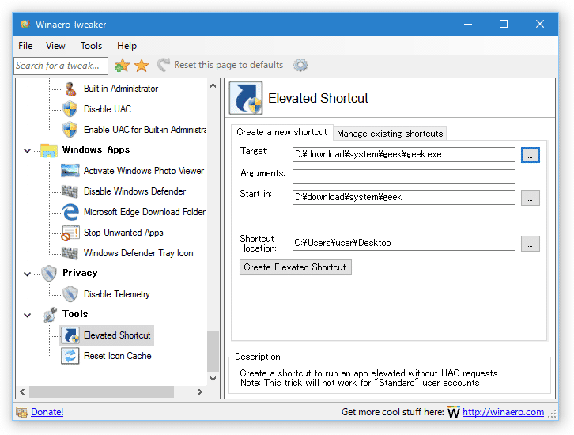Focus the Search for a tweak field
The height and width of the screenshot is (435, 574).
(61, 66)
